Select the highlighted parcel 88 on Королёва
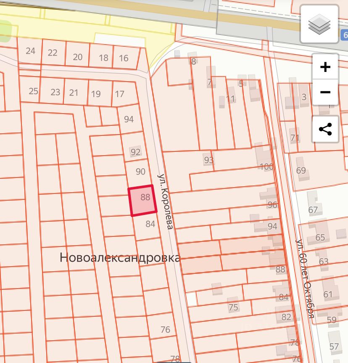The height and width of the screenshot is (363, 348). [143, 201]
